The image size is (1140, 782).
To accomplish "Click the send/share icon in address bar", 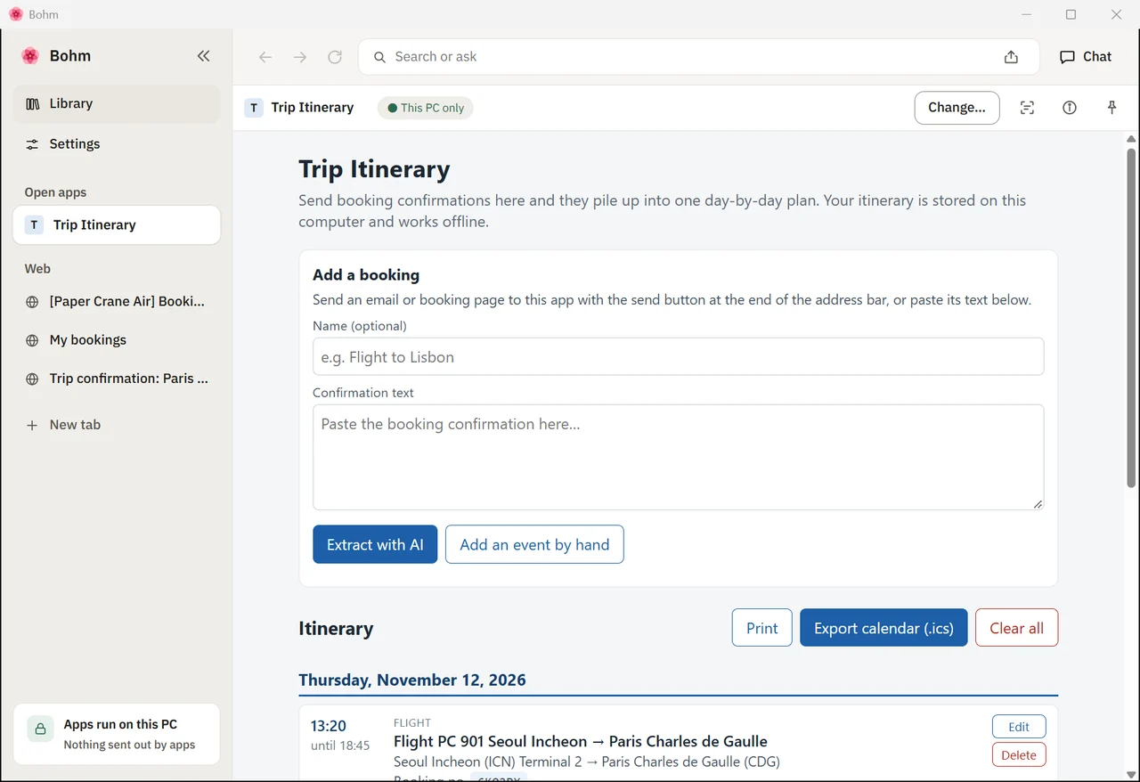I will pyautogui.click(x=1011, y=57).
